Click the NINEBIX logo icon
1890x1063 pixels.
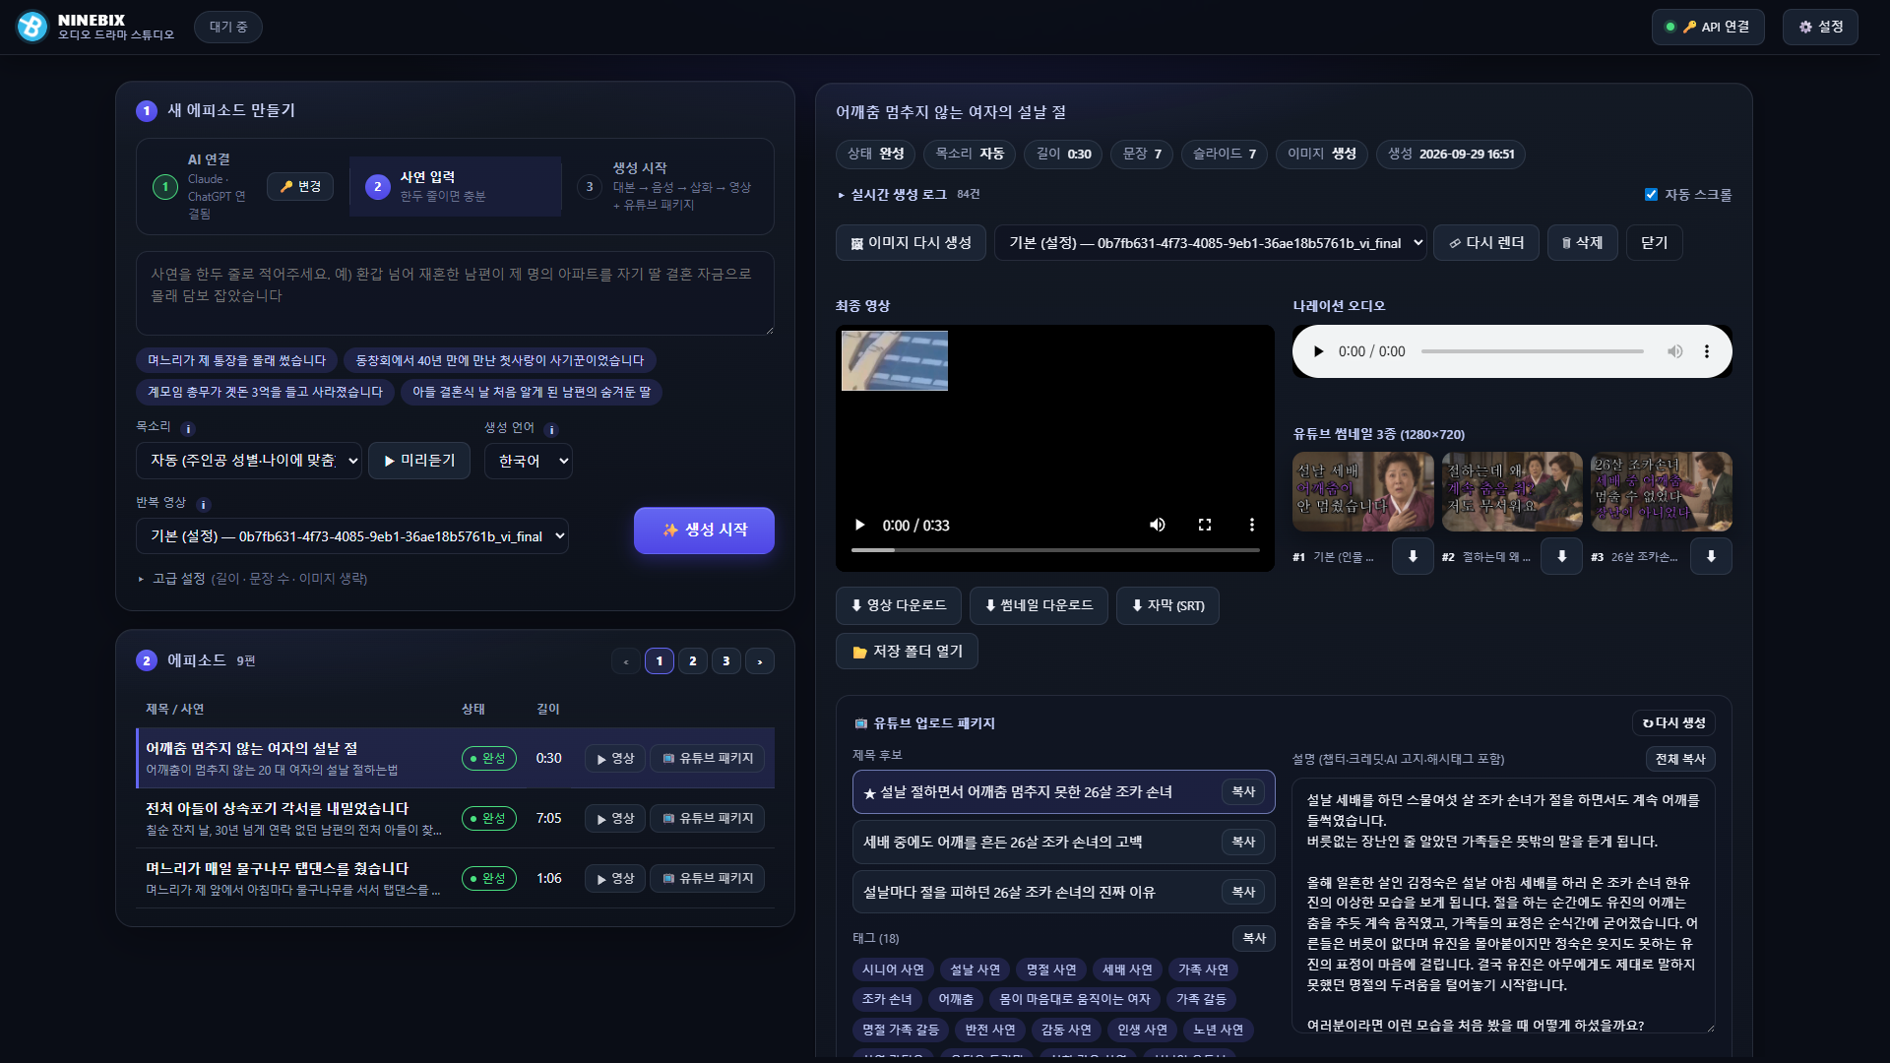click(32, 27)
